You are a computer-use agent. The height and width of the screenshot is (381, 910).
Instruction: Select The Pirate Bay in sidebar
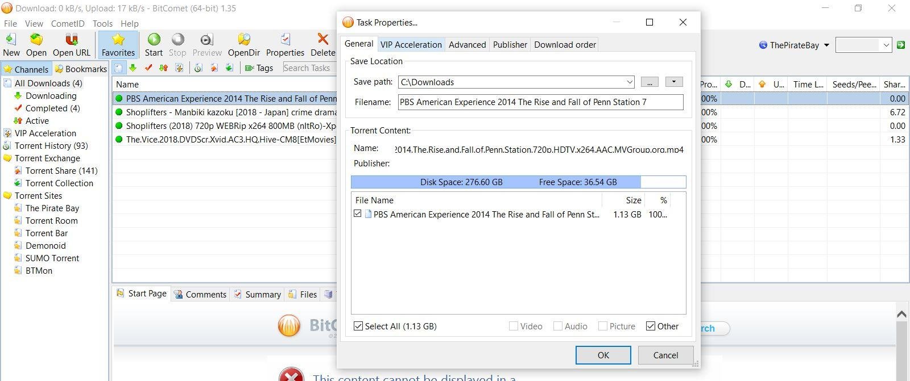coord(52,208)
